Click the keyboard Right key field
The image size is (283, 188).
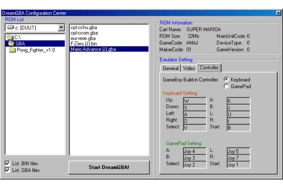tap(195, 121)
